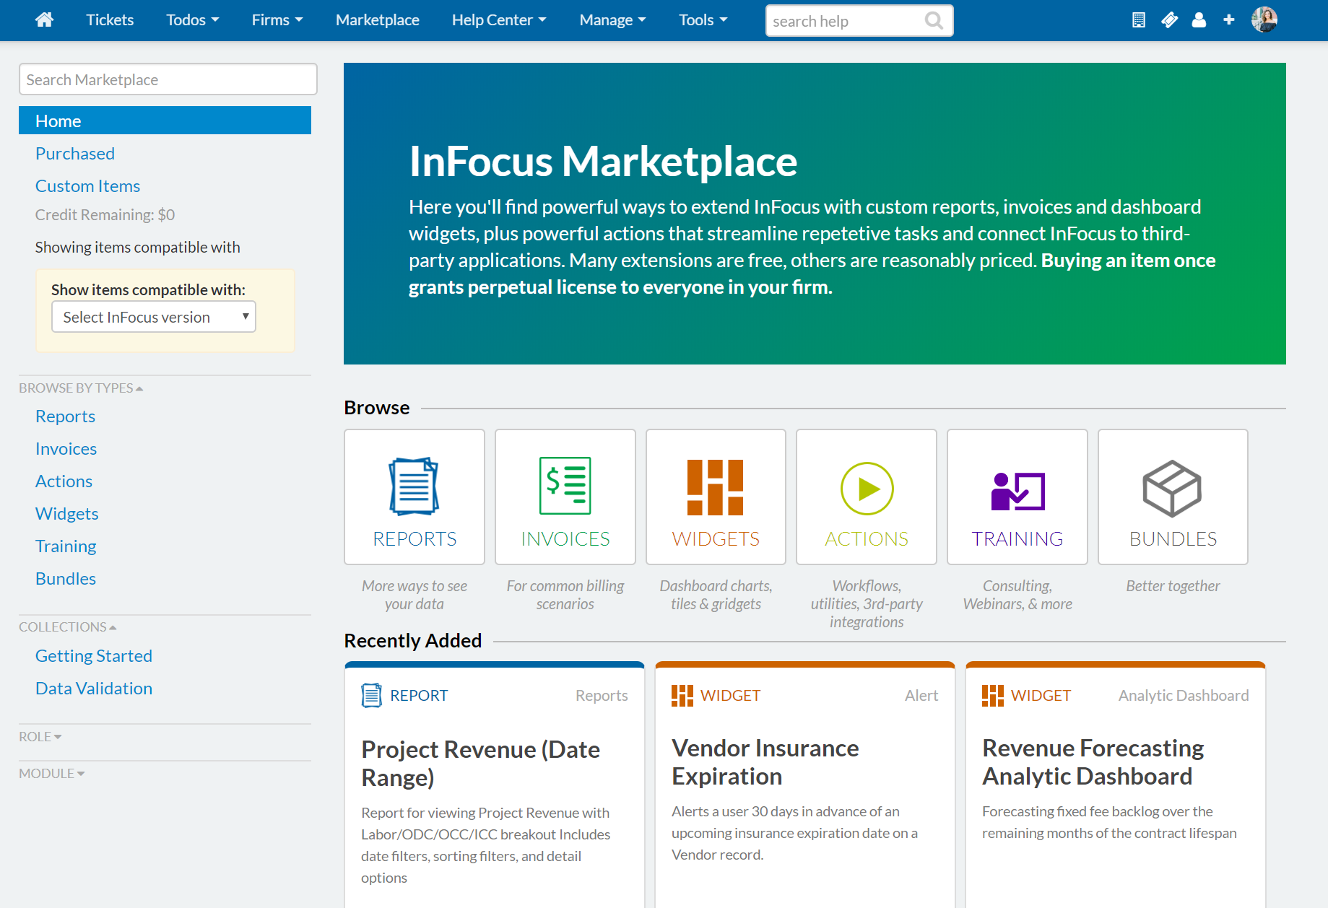Open the Reports browse tile icon

(415, 486)
